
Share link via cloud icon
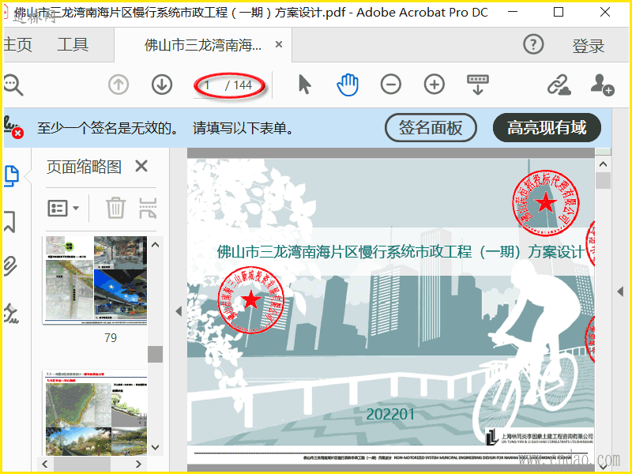559,85
